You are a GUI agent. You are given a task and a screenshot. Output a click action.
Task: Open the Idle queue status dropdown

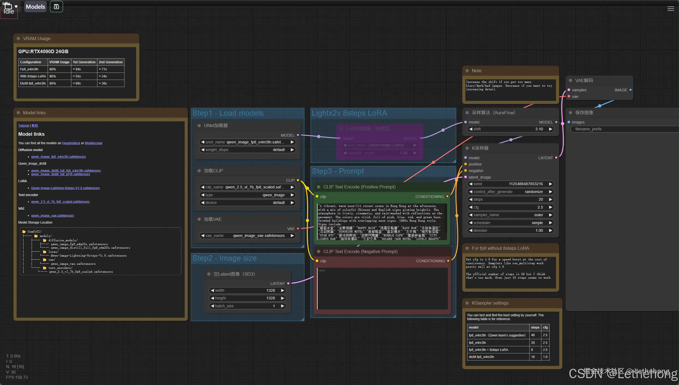16,6
